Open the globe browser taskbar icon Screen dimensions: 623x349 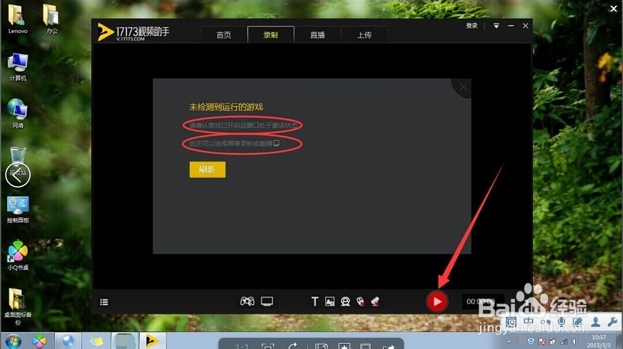coord(68,341)
